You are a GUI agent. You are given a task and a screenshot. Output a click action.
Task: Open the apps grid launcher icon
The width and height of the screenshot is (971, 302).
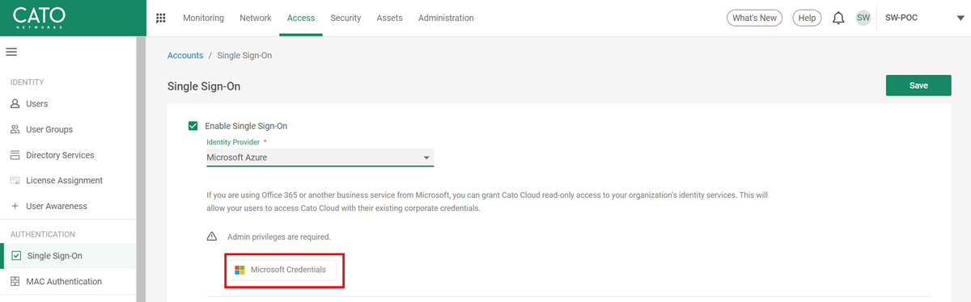click(x=160, y=18)
